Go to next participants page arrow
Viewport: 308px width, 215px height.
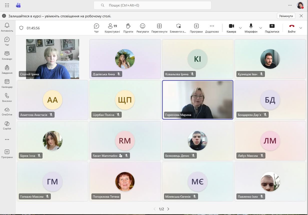click(168, 209)
